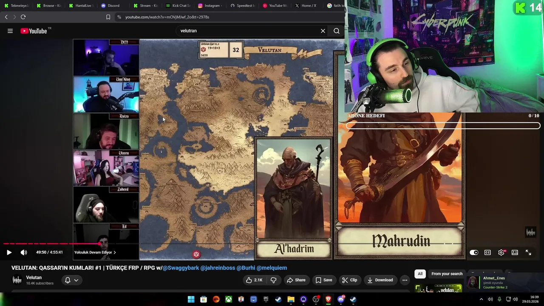Bookmark this page icon
Image resolution: width=544 pixels, height=306 pixels.
(108, 17)
